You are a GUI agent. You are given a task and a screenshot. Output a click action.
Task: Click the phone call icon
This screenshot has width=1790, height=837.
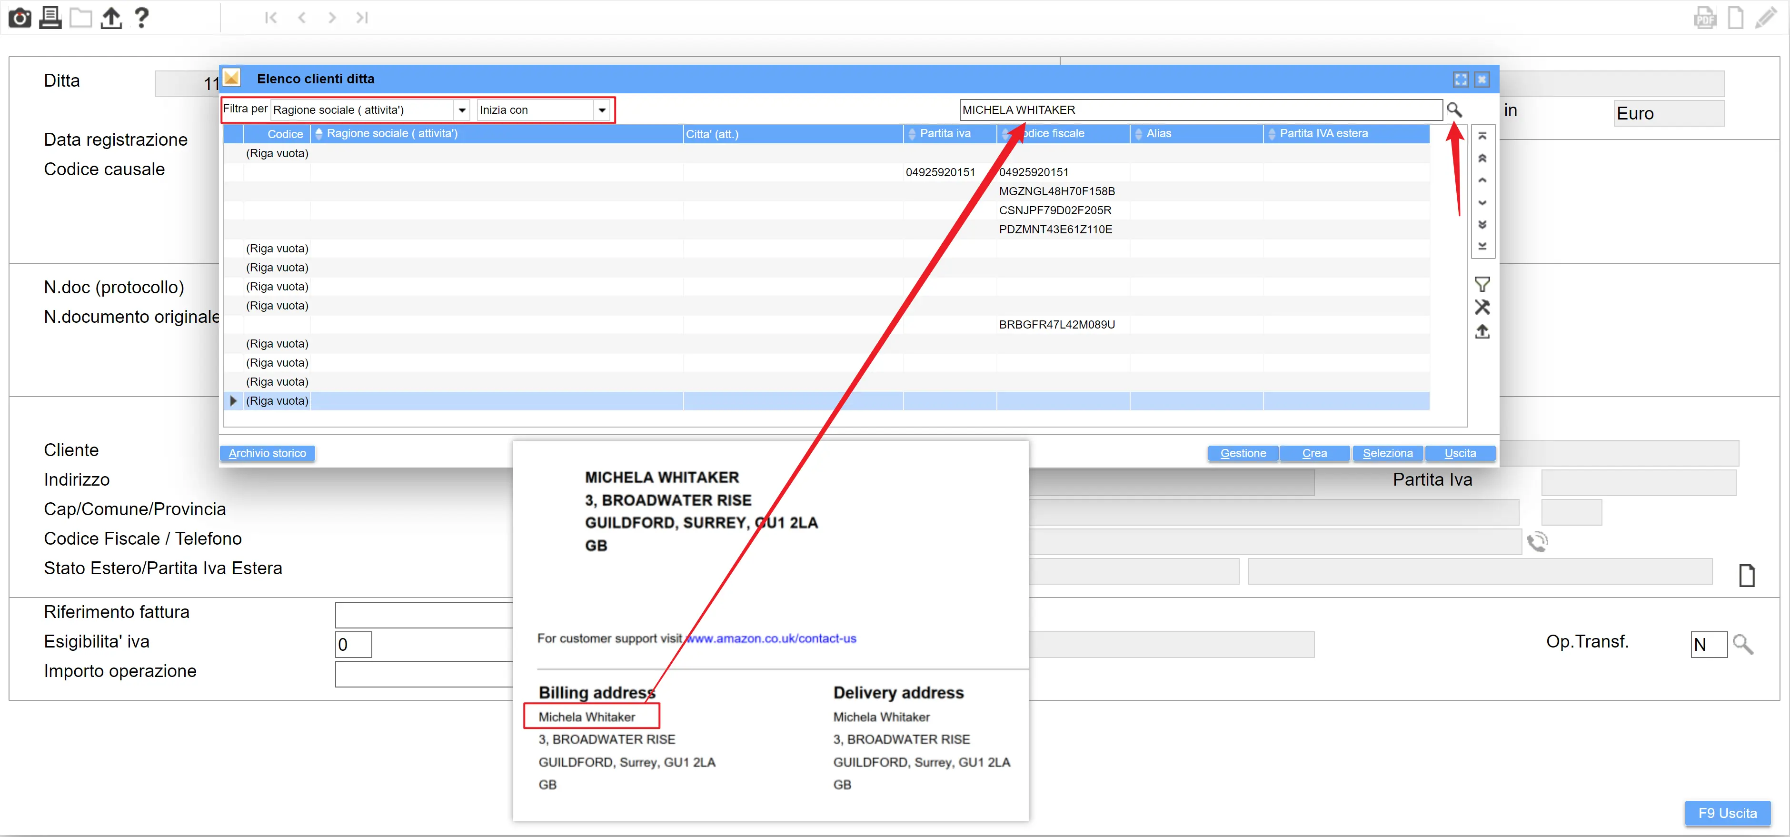(1537, 541)
